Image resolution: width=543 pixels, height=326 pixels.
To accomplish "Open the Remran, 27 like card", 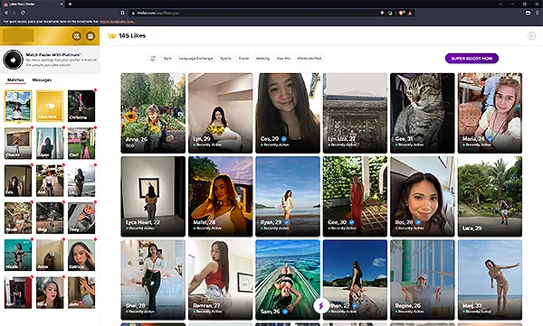I will pyautogui.click(x=220, y=280).
